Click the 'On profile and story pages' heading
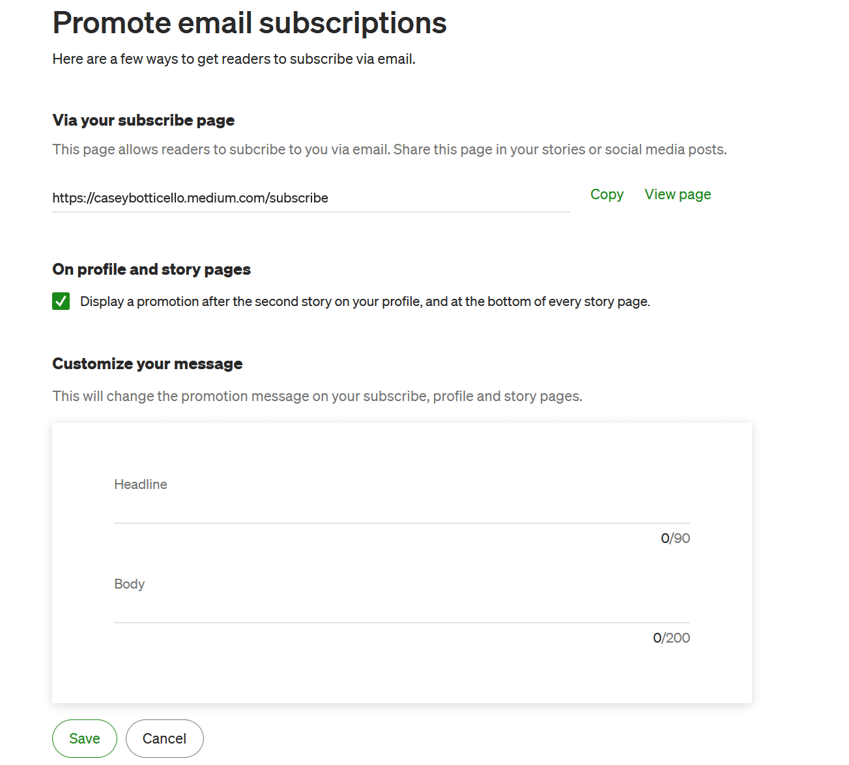 (x=151, y=270)
